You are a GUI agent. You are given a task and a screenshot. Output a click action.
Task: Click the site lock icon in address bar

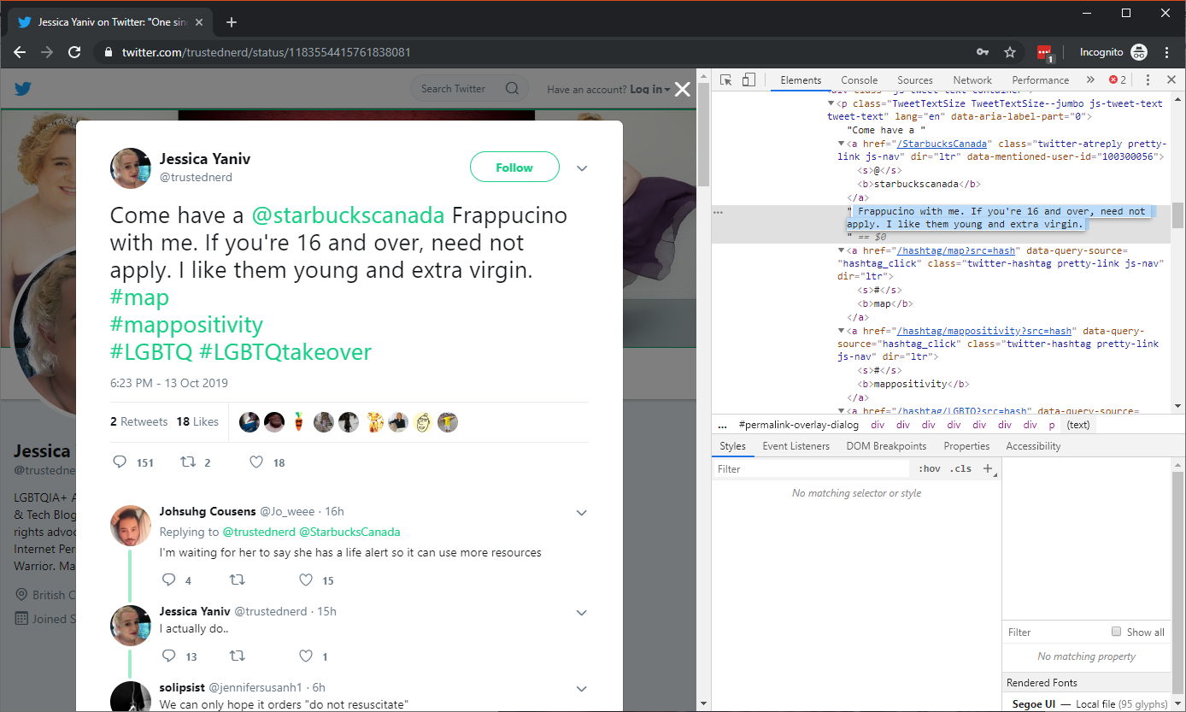[108, 52]
